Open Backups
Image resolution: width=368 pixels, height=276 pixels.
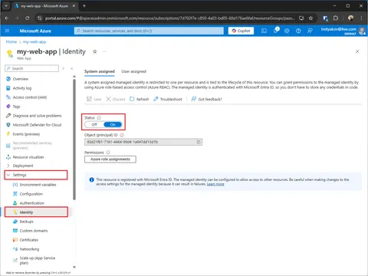click(27, 222)
